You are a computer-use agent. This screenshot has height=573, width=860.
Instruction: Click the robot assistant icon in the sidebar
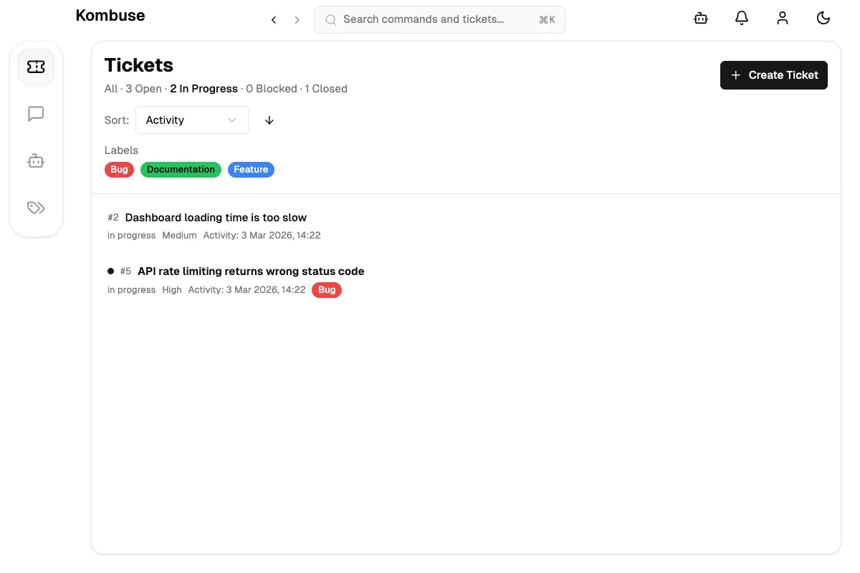click(x=36, y=160)
